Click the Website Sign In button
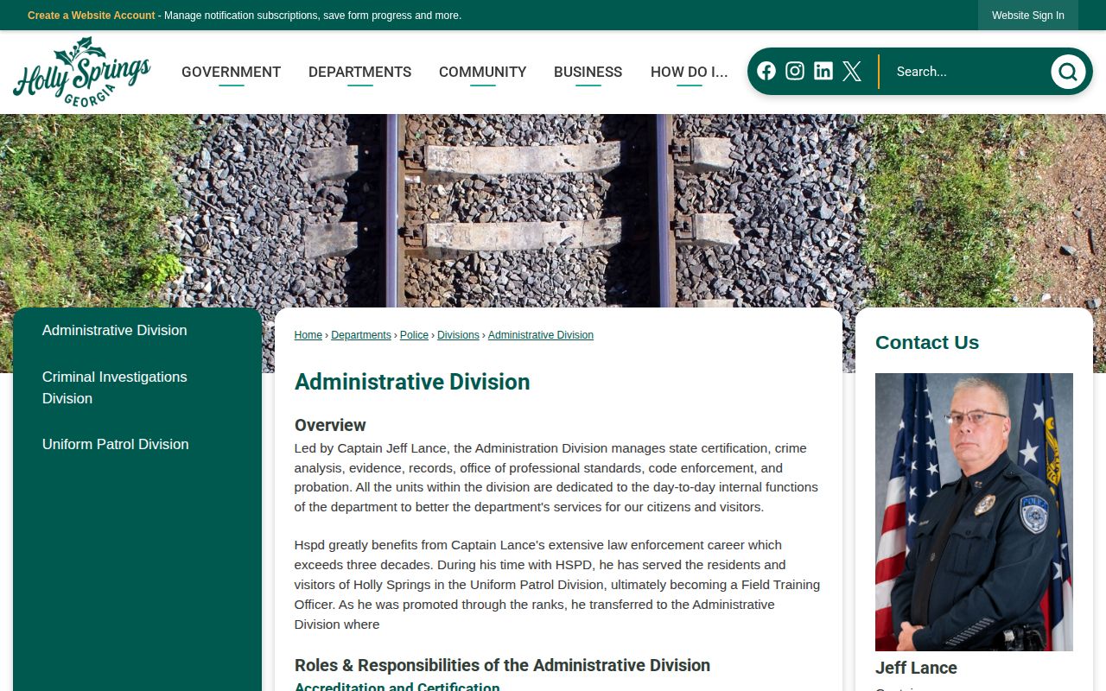Viewport: 1106px width, 691px height. [x=1028, y=16]
